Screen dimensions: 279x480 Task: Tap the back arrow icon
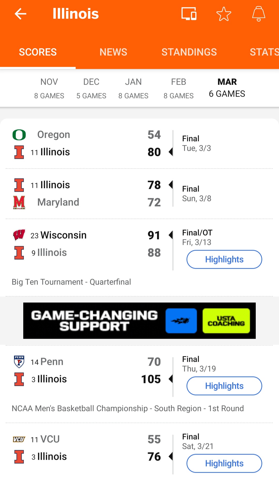tap(20, 14)
